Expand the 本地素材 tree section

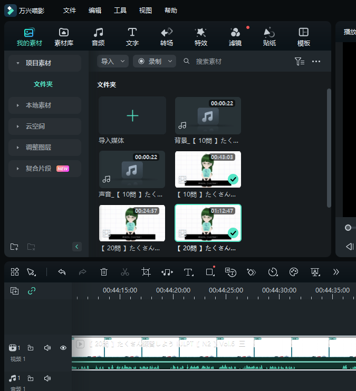(44, 105)
